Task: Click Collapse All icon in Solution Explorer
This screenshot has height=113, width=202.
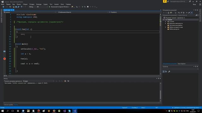Action: 181,13
